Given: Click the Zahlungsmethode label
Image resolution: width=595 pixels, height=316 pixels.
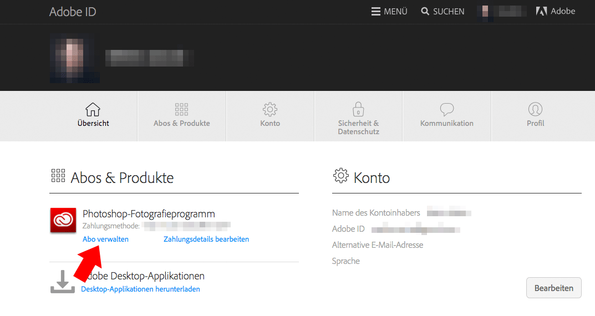Looking at the screenshot, I should click(x=111, y=226).
